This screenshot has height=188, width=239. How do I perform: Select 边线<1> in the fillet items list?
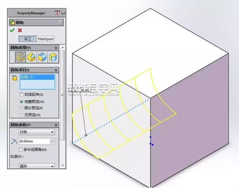pos(37,77)
